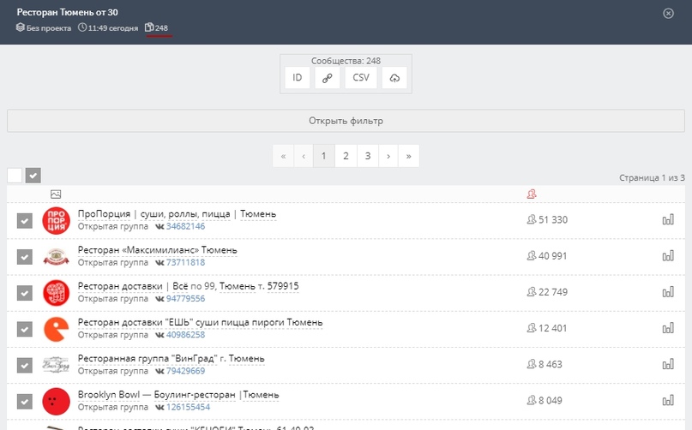This screenshot has height=430, width=692.
Task: Open VK group ID 40986258
Action: click(185, 335)
